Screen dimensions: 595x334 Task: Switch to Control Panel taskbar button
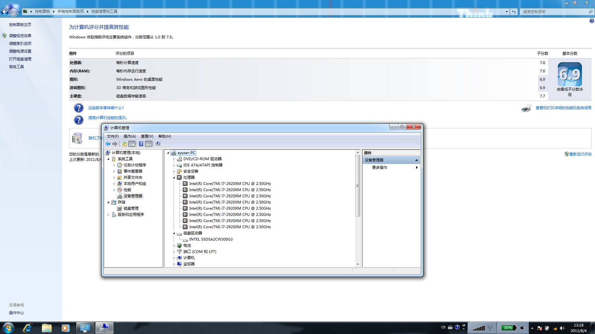(x=85, y=328)
